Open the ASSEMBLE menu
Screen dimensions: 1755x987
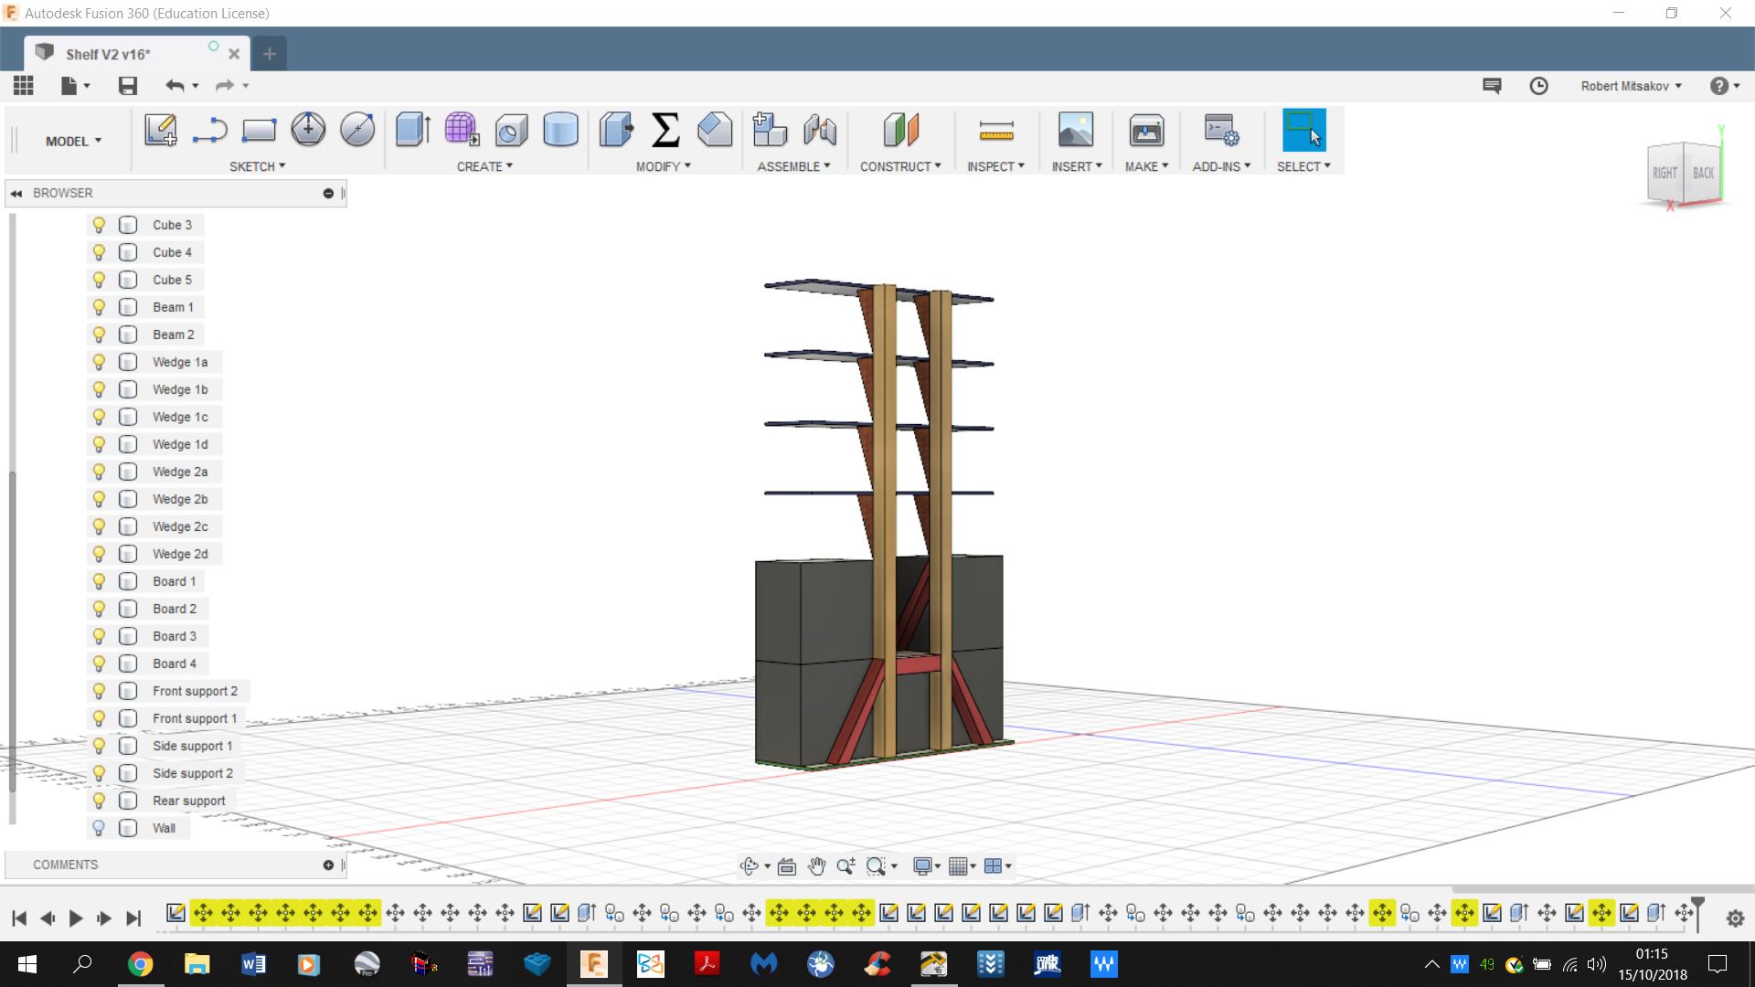(x=793, y=166)
